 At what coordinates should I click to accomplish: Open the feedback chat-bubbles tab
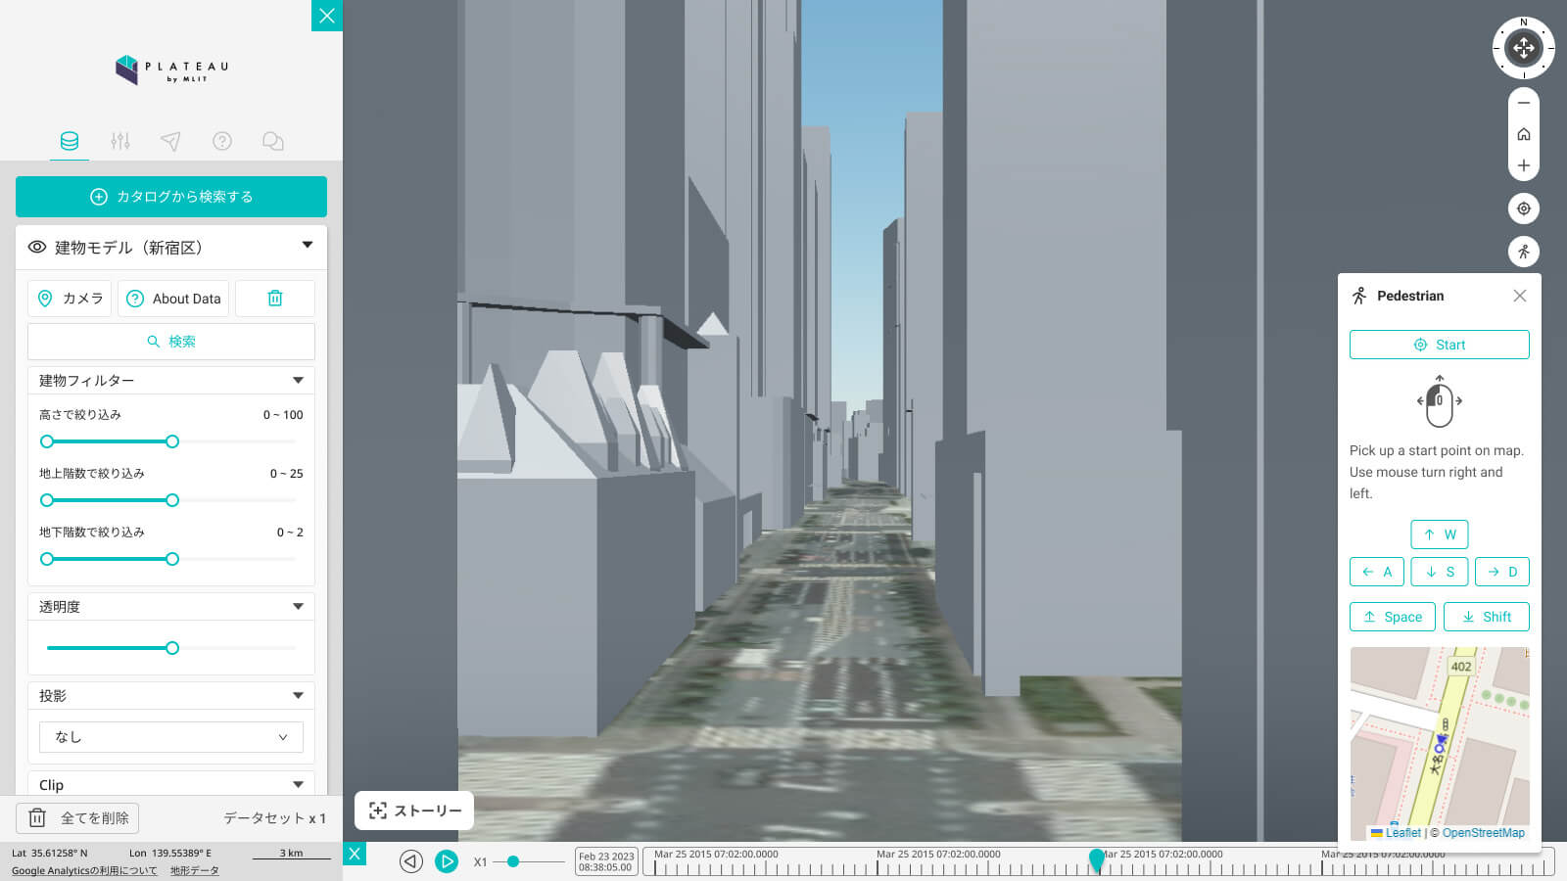click(x=273, y=141)
